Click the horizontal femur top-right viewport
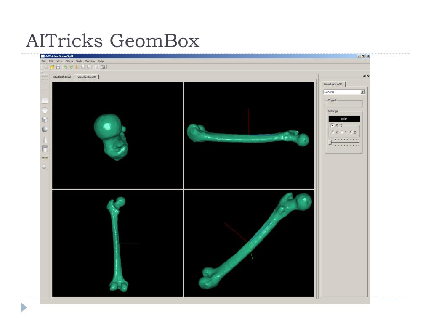431x323 pixels. coord(249,135)
